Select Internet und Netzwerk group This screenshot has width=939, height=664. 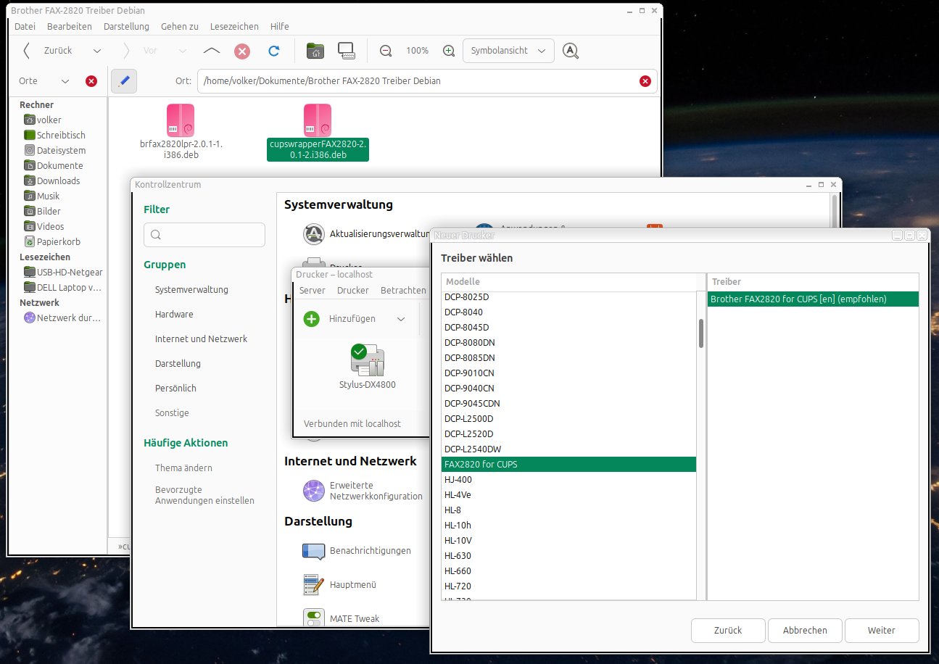(201, 339)
